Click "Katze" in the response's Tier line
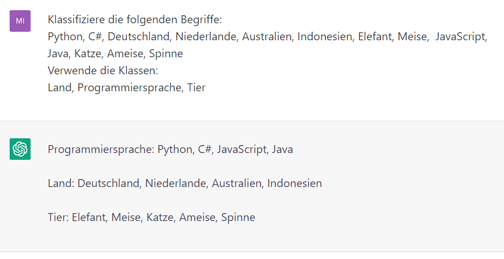The image size is (504, 259). point(160,217)
